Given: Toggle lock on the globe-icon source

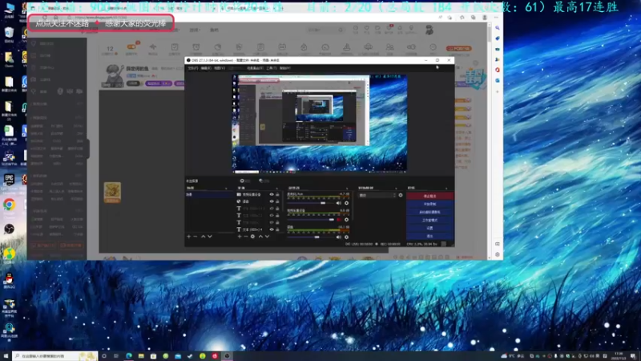Looking at the screenshot, I should click(277, 201).
